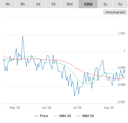Switch to the 8h time range

click(x=23, y=4)
